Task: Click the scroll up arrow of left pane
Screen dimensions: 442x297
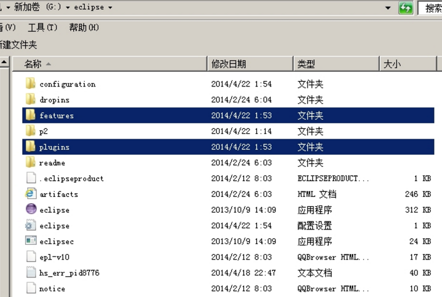Action: (4, 62)
